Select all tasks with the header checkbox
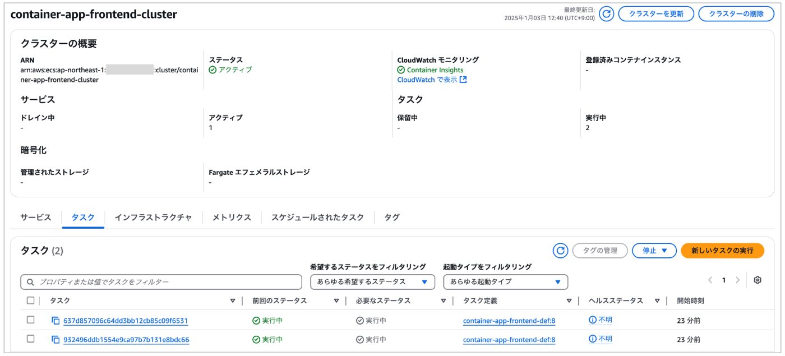Viewport: 785px width, 356px height. point(31,300)
